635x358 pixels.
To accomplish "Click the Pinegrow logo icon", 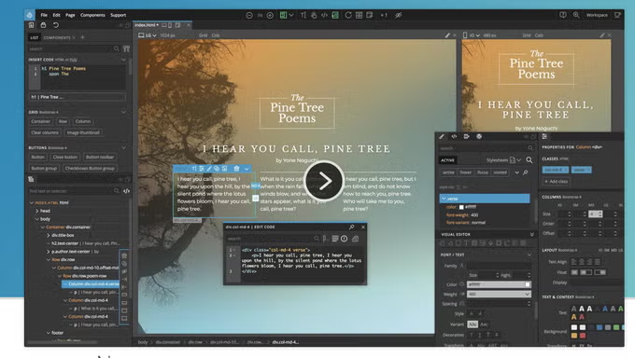I will pos(30,15).
